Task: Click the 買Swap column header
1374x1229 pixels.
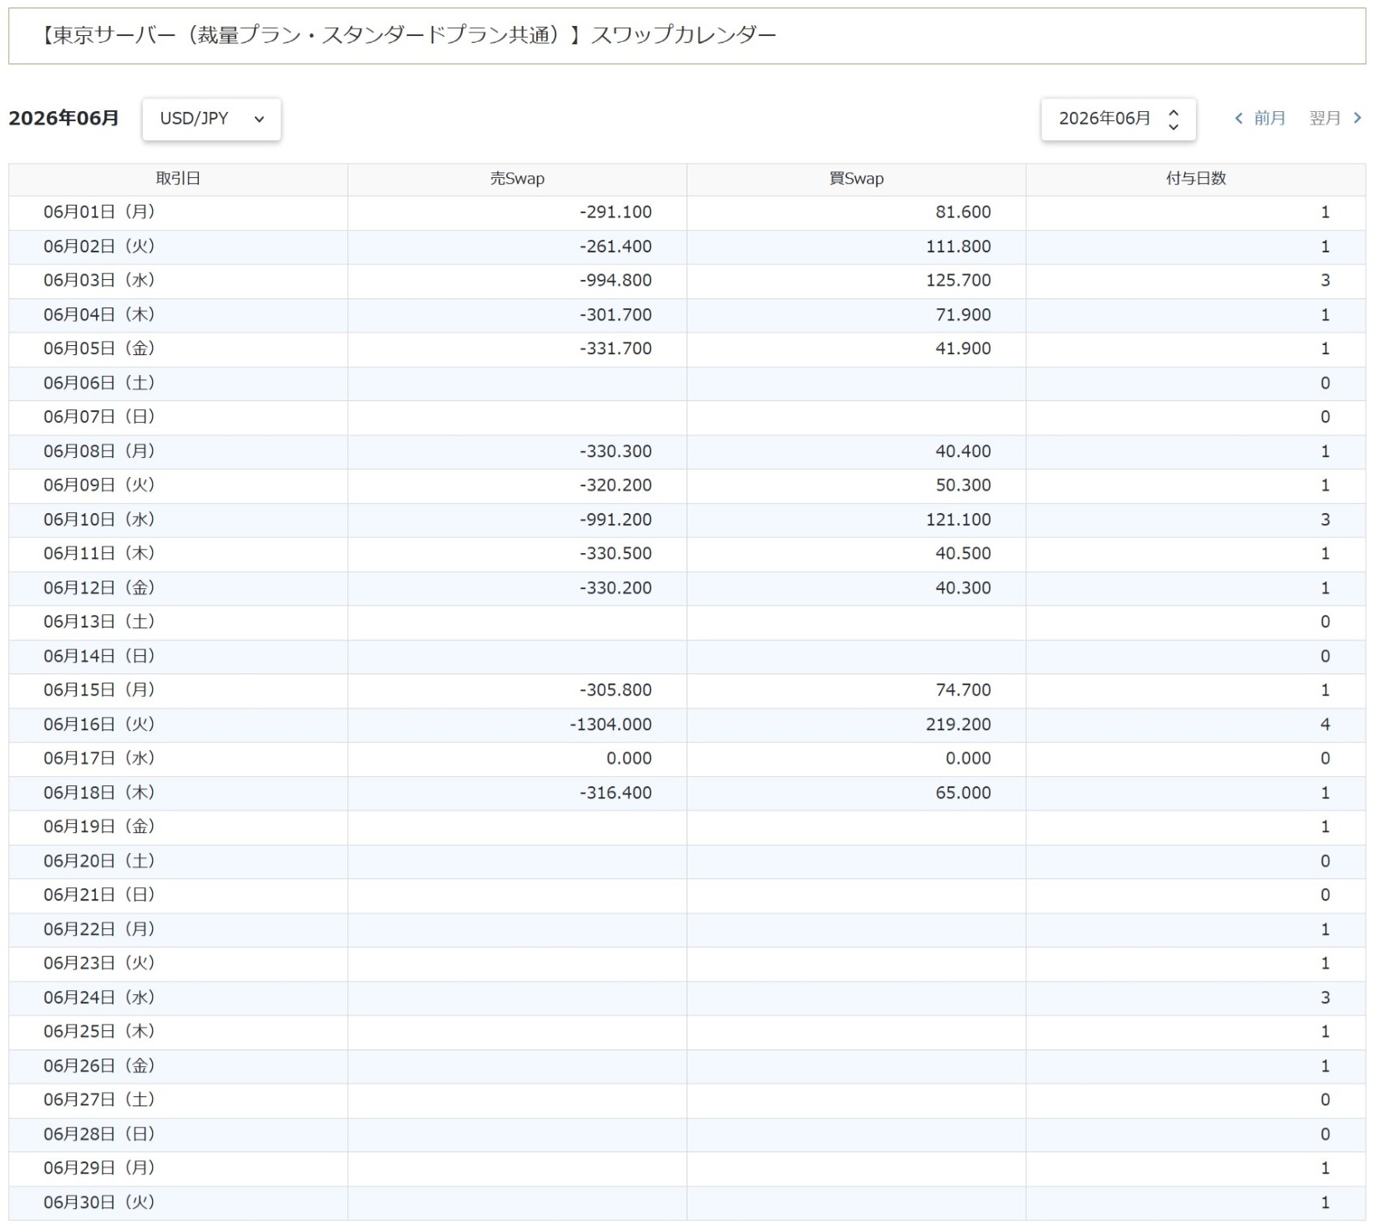Action: (856, 179)
